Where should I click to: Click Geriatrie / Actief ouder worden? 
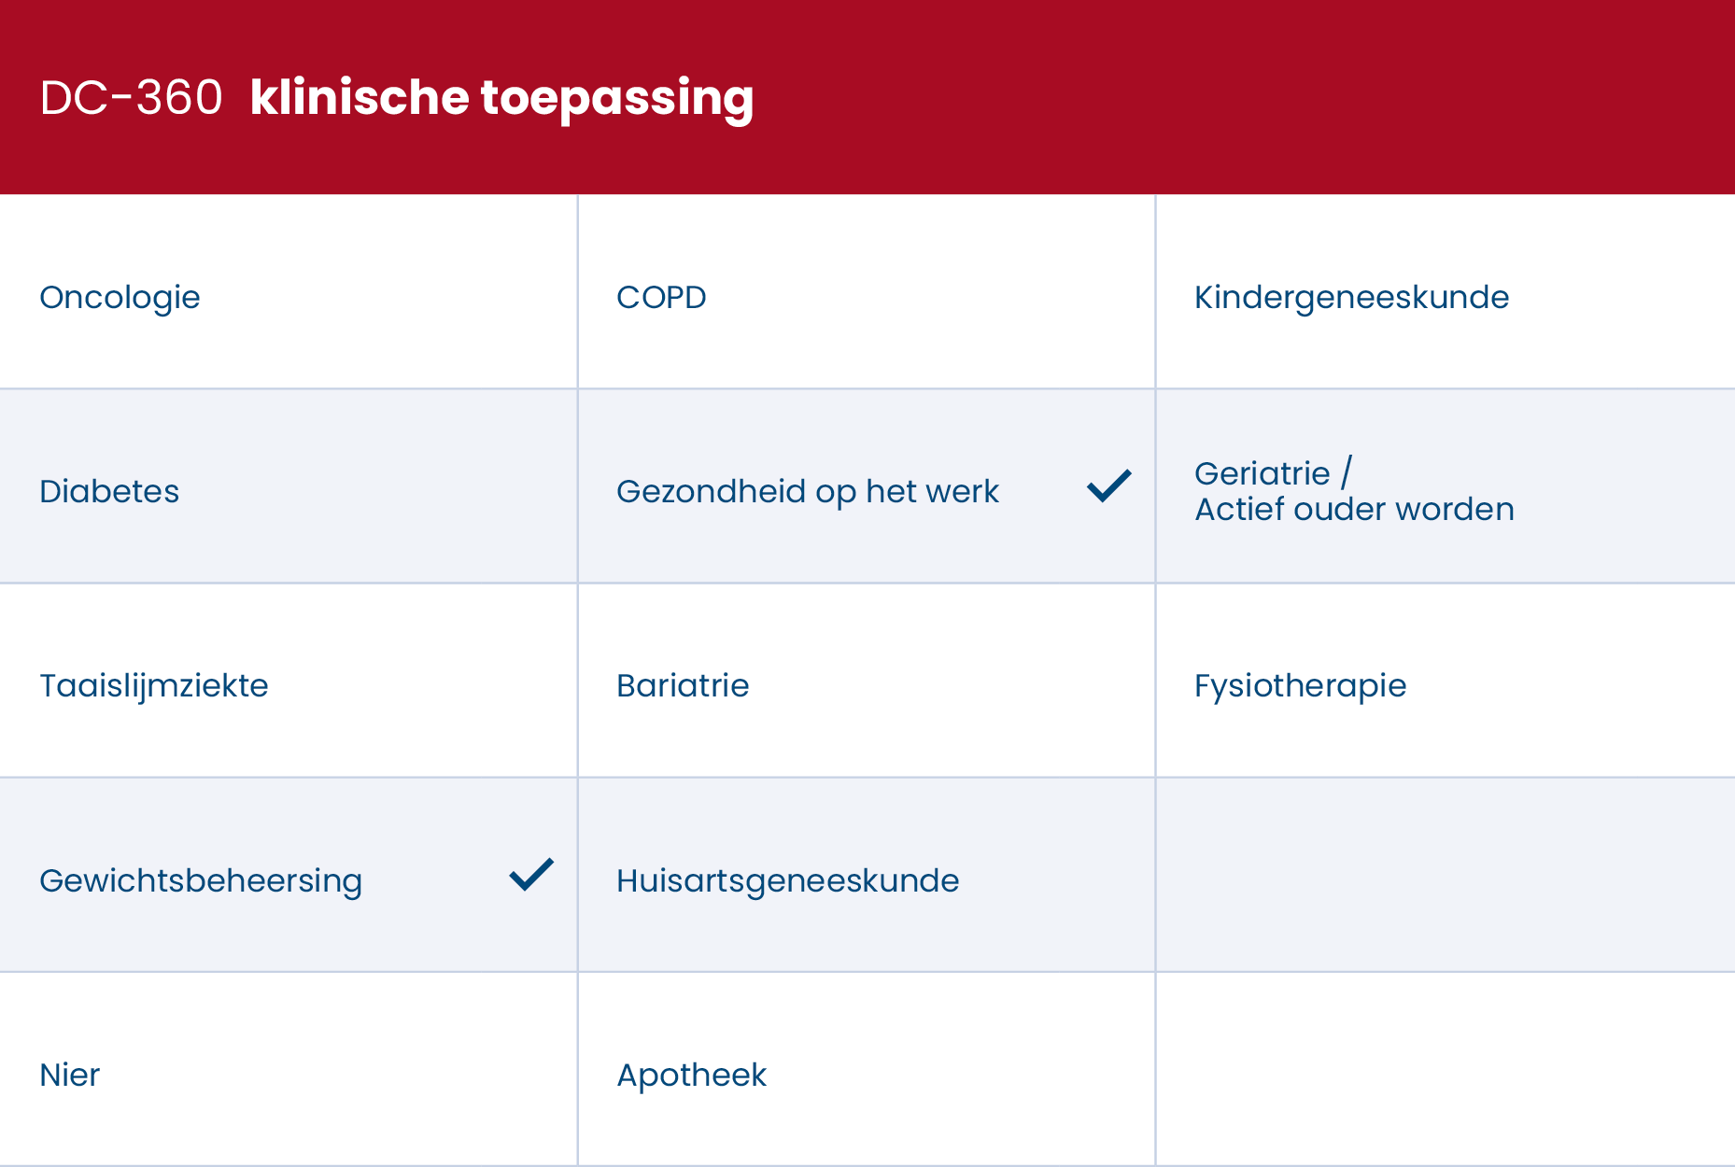[1354, 492]
